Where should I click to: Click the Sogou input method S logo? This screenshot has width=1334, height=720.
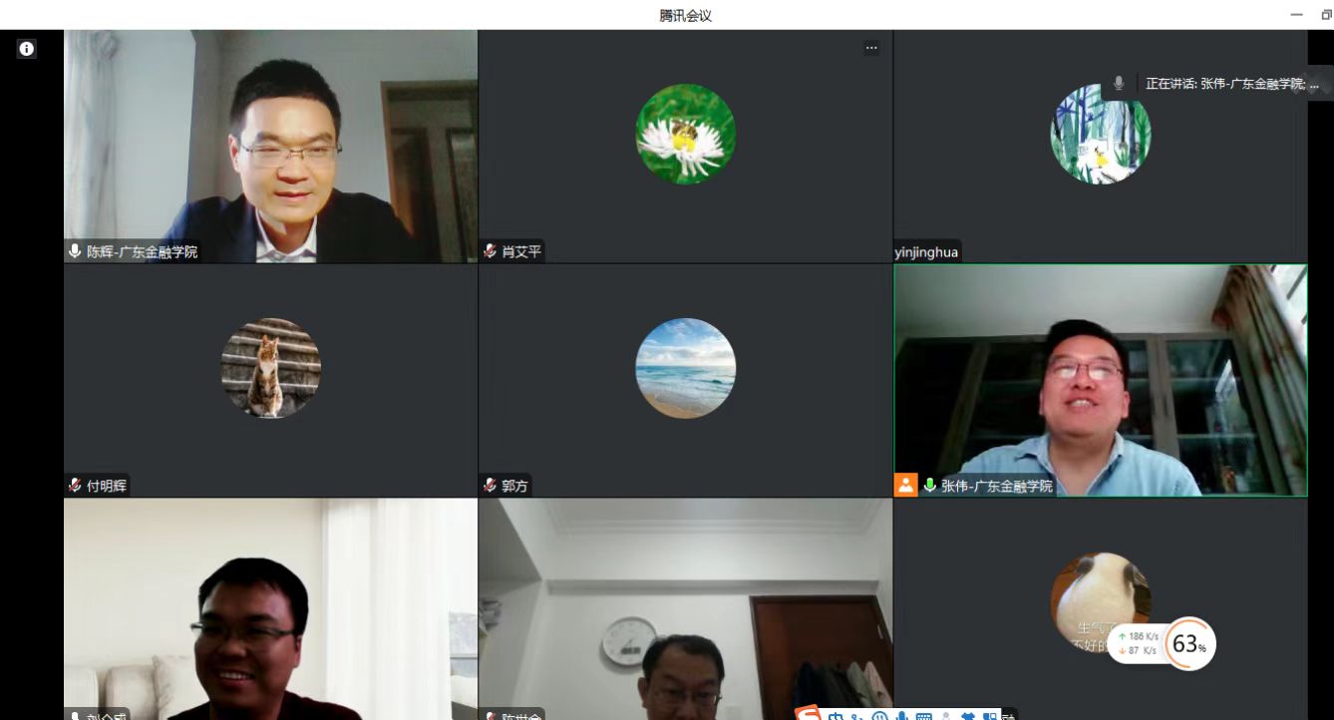point(809,714)
